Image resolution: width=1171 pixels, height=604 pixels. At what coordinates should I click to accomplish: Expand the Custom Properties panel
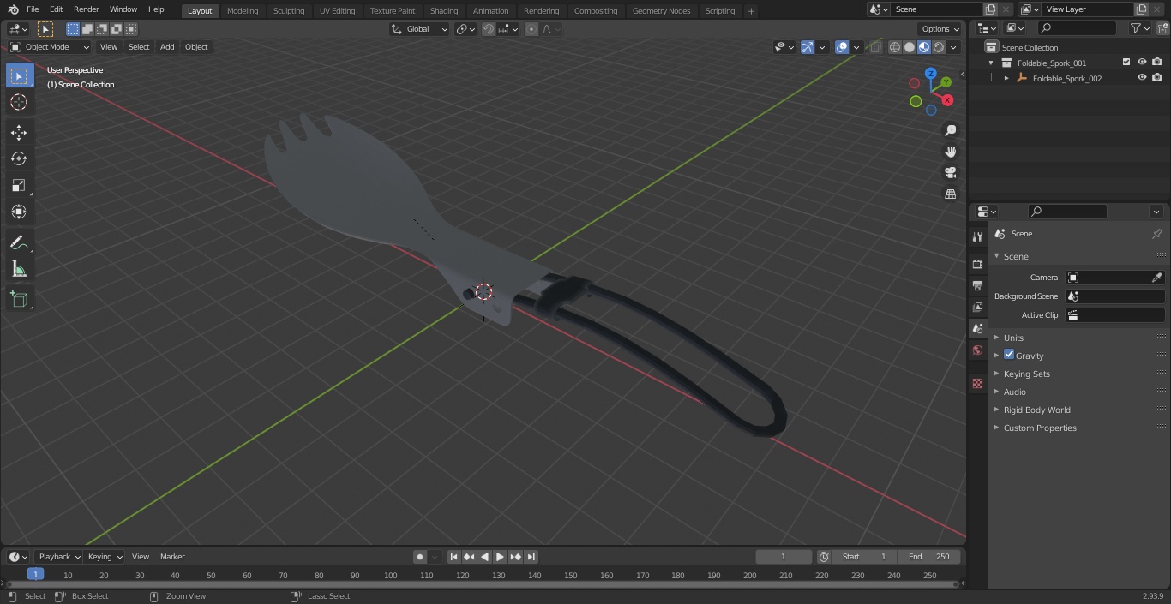click(1040, 428)
